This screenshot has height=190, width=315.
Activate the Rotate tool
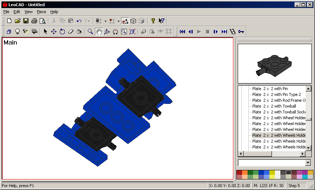pyautogui.click(x=62, y=32)
